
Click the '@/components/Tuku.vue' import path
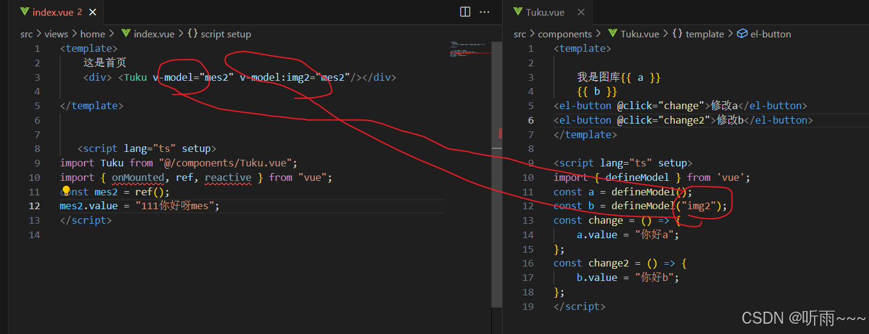(x=226, y=163)
